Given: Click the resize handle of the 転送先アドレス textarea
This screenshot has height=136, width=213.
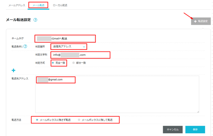Looking at the screenshot, I should pos(198,112).
